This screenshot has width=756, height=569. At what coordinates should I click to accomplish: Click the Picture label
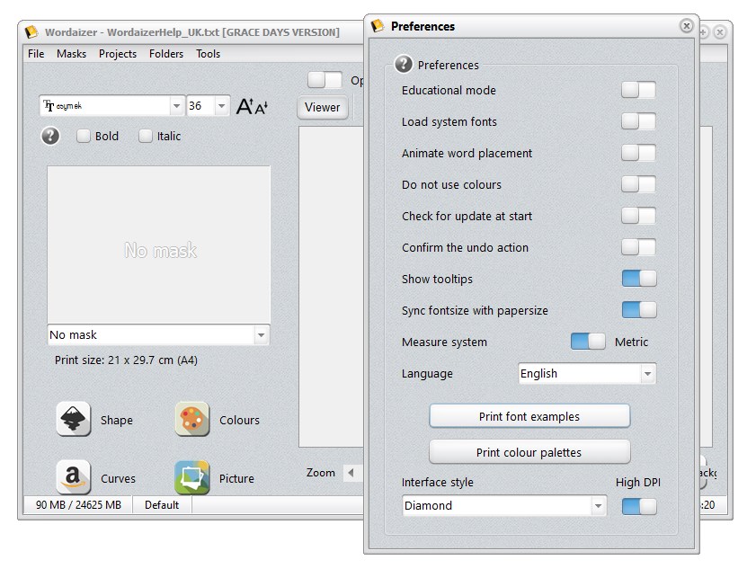tap(236, 478)
